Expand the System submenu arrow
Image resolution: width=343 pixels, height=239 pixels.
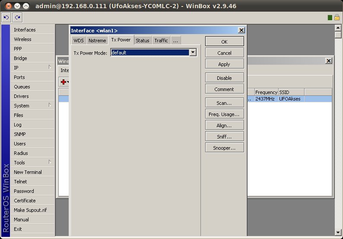coord(50,105)
